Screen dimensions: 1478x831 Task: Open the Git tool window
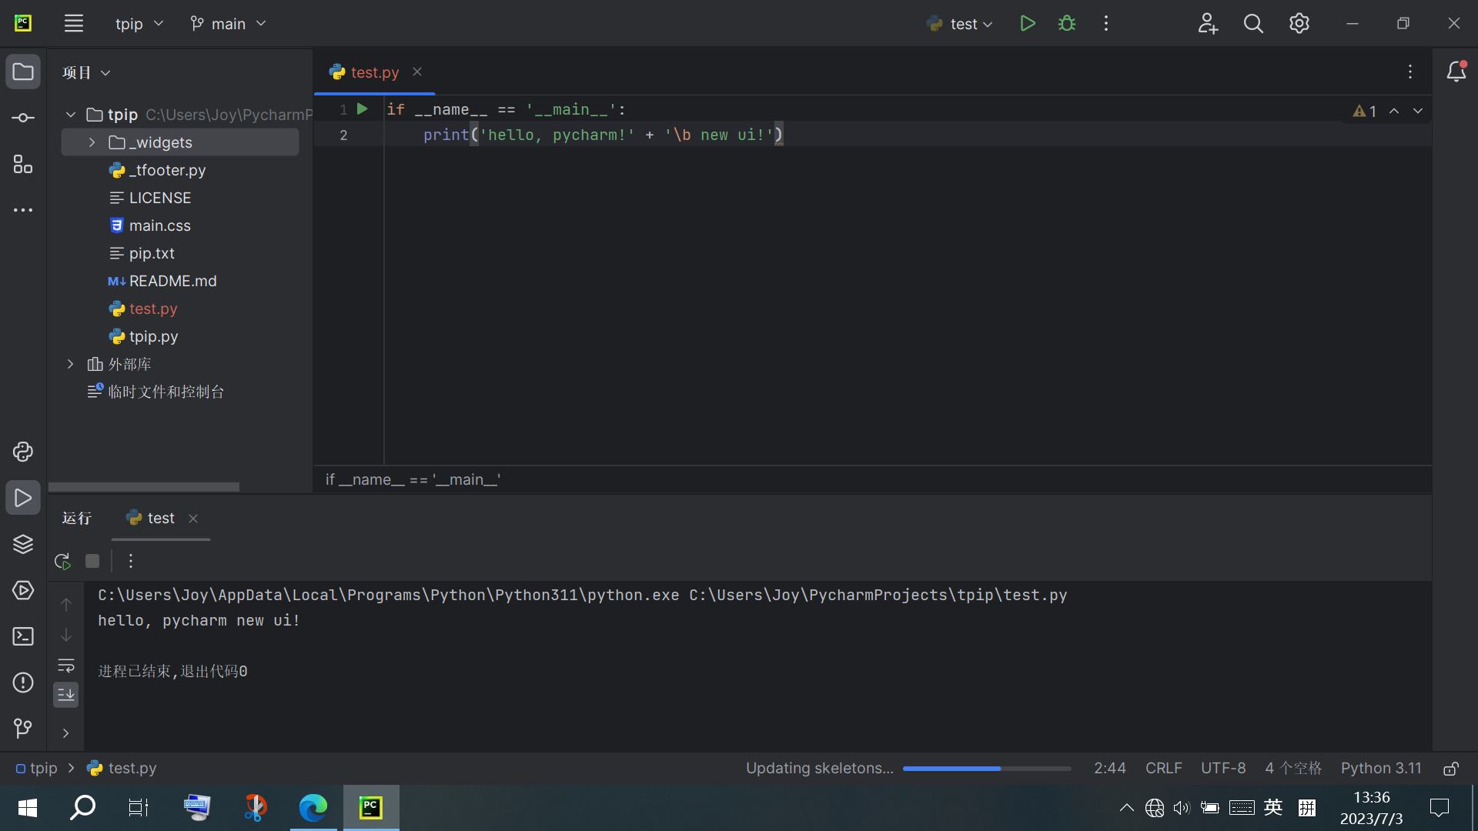(x=23, y=728)
